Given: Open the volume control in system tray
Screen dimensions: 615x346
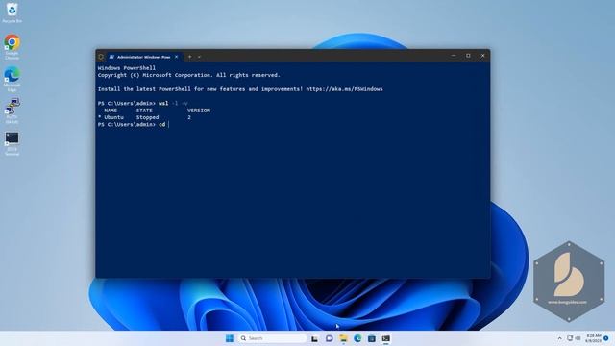Looking at the screenshot, I should pyautogui.click(x=578, y=338).
